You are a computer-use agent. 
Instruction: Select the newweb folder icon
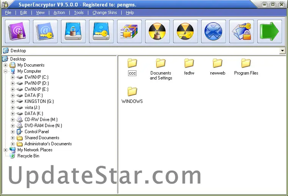pyautogui.click(x=218, y=63)
